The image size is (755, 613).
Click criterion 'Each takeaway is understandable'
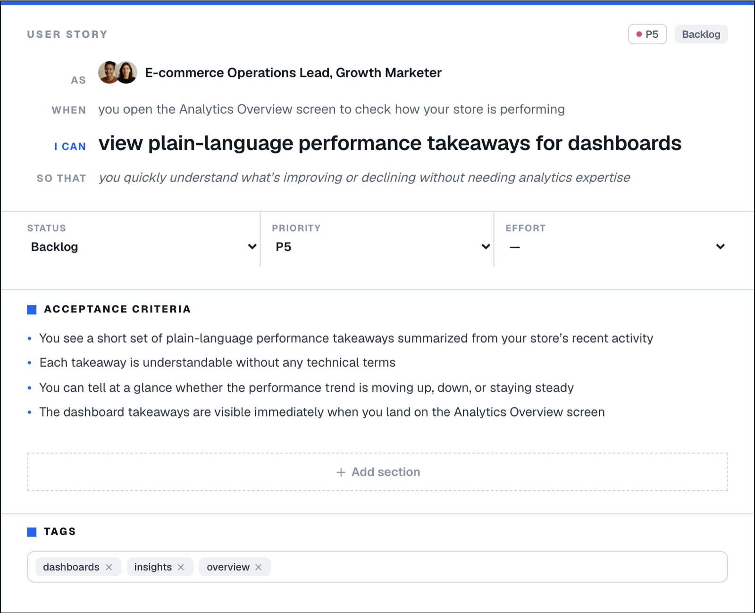[218, 363]
